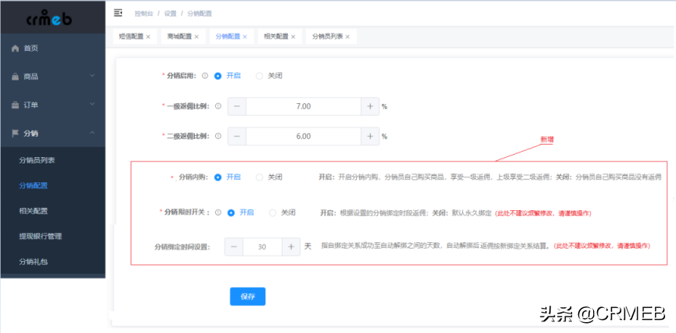Close the 短信配置 tab
The height and width of the screenshot is (333, 676).
[x=149, y=37]
